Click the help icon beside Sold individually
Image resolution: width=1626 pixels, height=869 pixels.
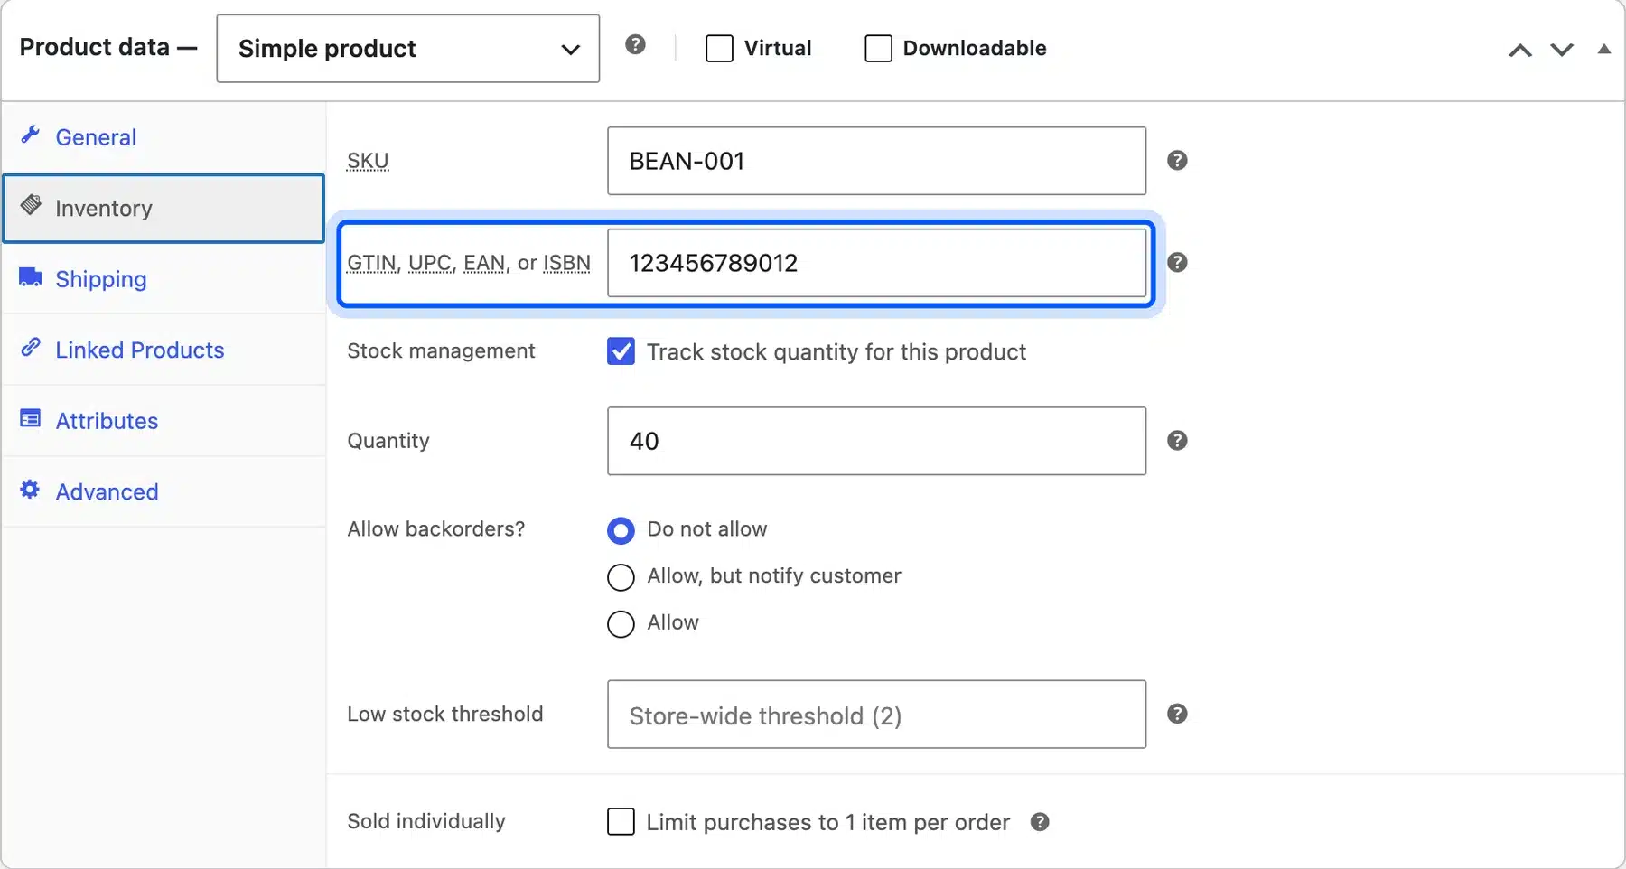[x=1040, y=822]
